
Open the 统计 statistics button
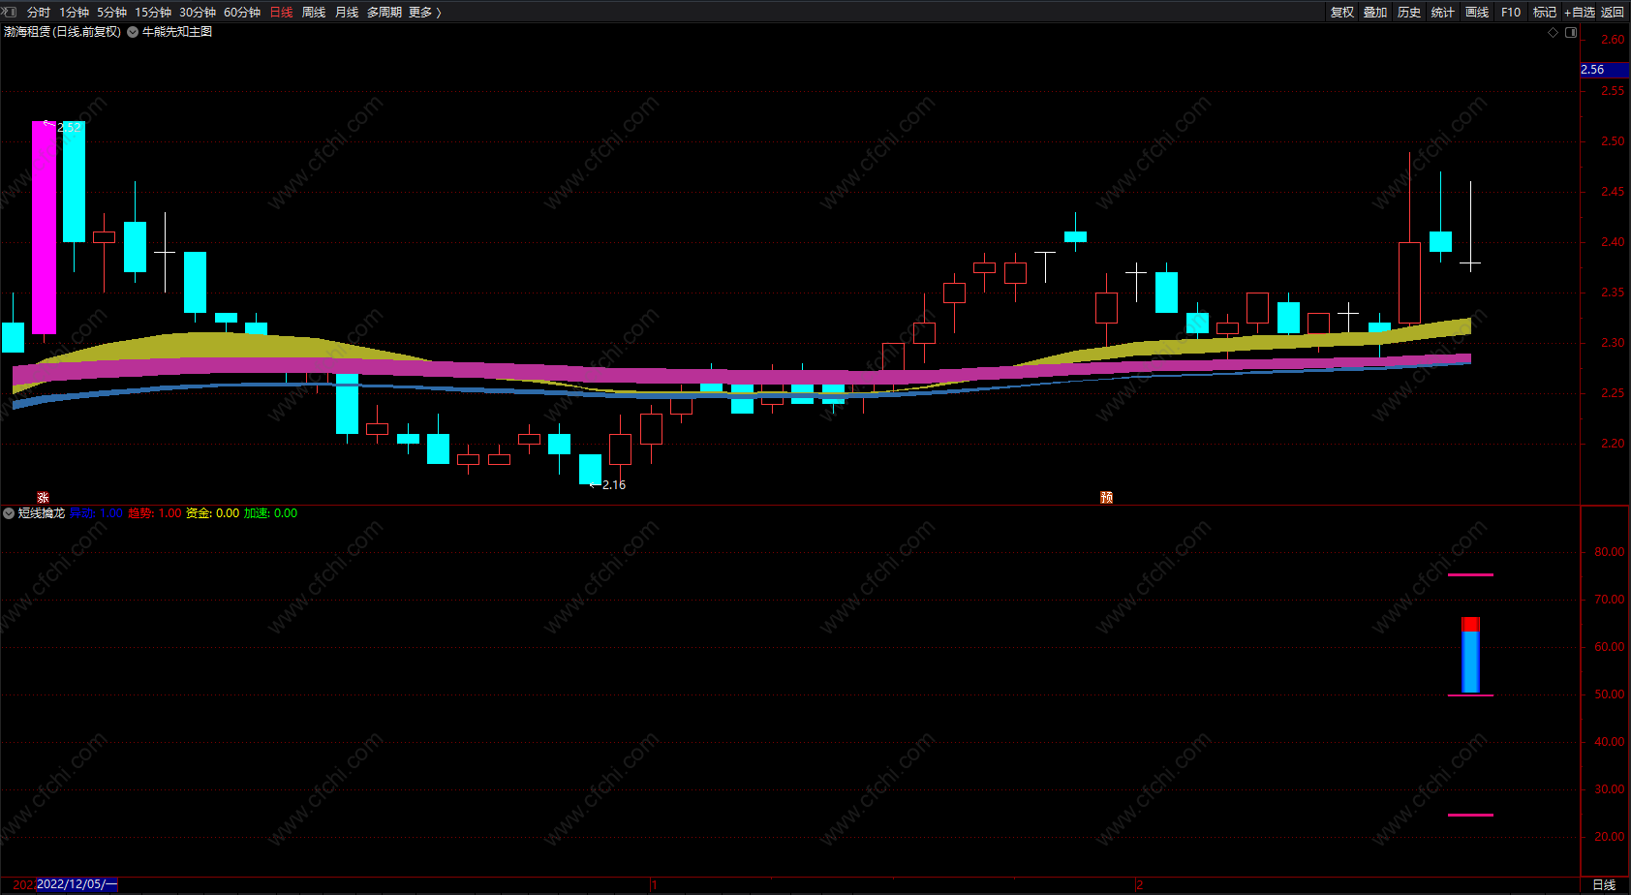point(1443,13)
